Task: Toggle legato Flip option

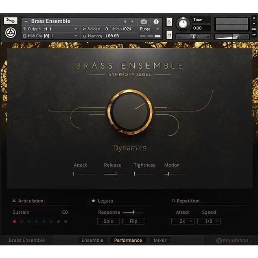Action: coord(133,221)
